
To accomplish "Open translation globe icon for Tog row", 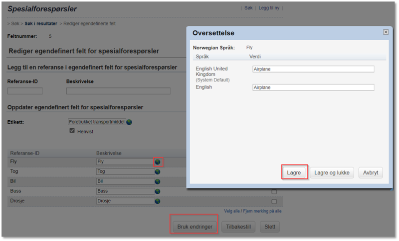I will pos(158,172).
